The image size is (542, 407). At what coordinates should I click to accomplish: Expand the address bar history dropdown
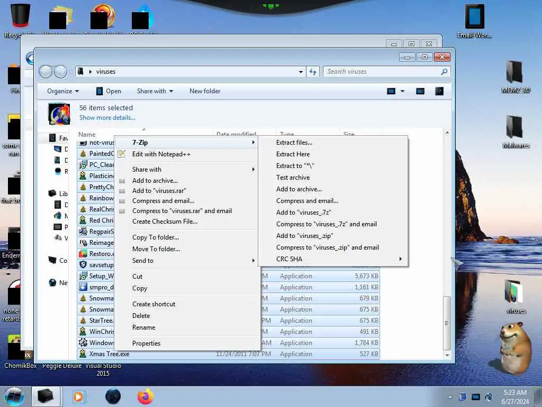point(301,72)
